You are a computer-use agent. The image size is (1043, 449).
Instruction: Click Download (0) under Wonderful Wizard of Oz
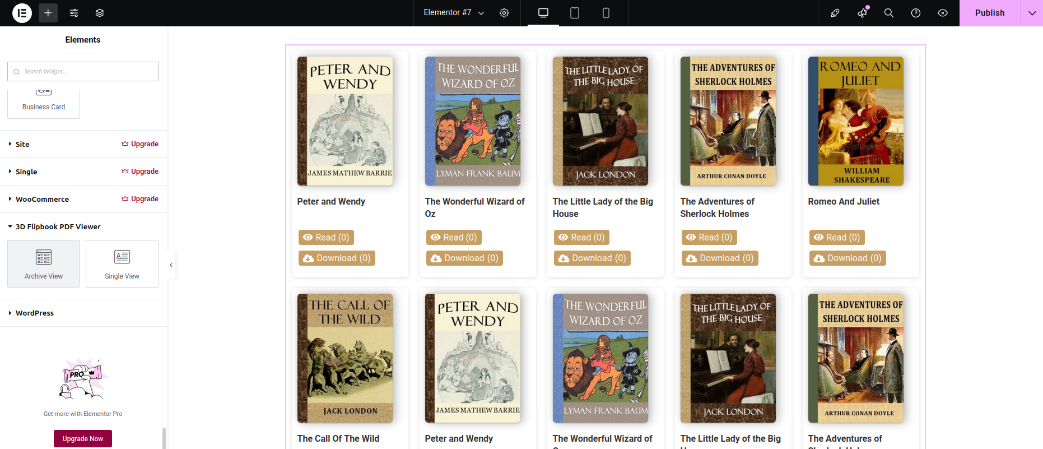pos(464,258)
